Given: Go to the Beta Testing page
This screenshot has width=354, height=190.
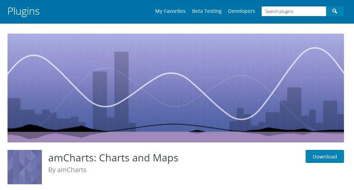Looking at the screenshot, I should pos(207,11).
